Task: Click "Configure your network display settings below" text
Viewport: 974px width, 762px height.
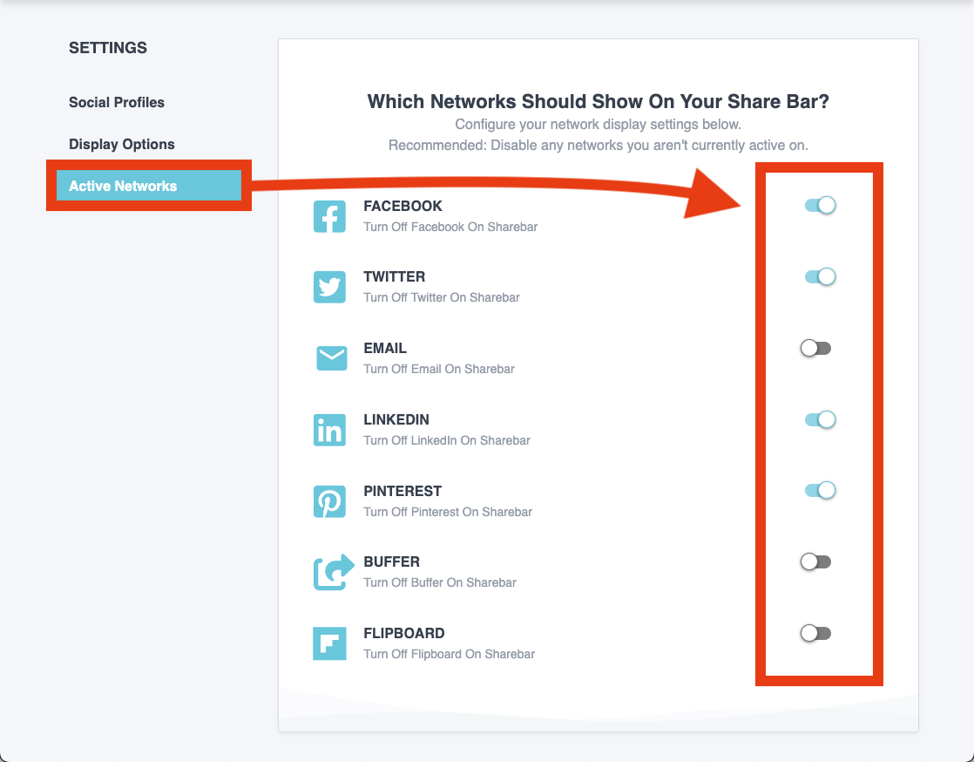Action: pos(599,125)
